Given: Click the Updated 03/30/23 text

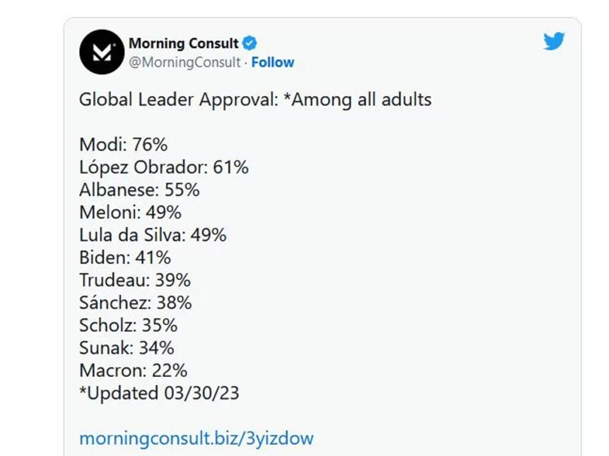Looking at the screenshot, I should pyautogui.click(x=159, y=393).
